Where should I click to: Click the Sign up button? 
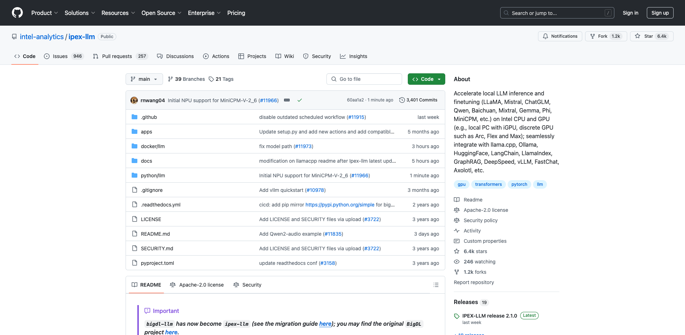660,13
